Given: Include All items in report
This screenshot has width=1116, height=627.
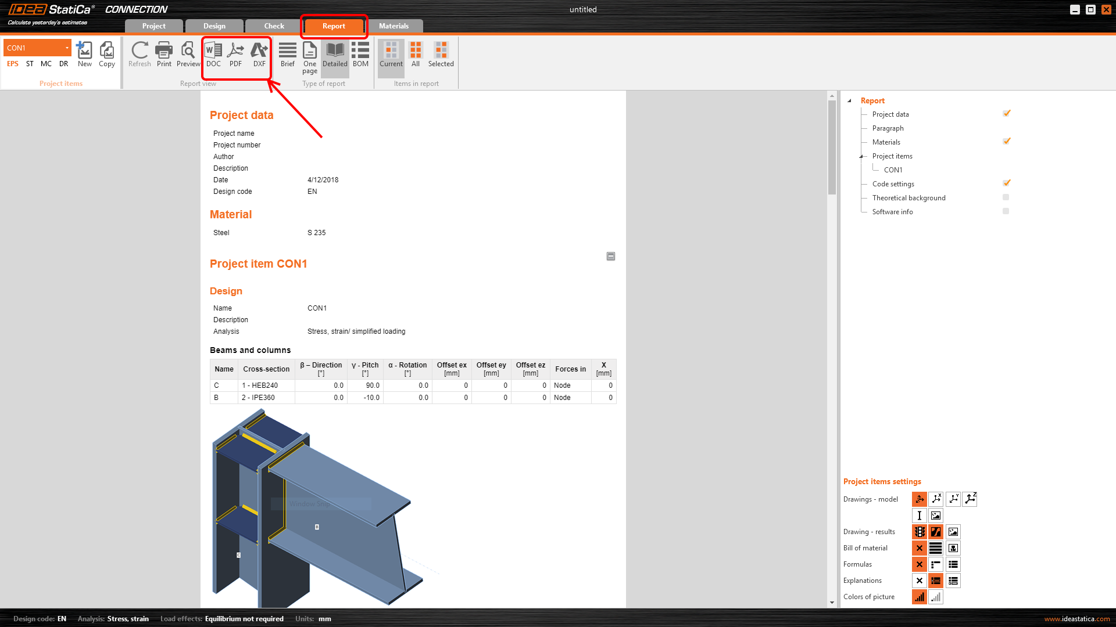Looking at the screenshot, I should tap(416, 55).
